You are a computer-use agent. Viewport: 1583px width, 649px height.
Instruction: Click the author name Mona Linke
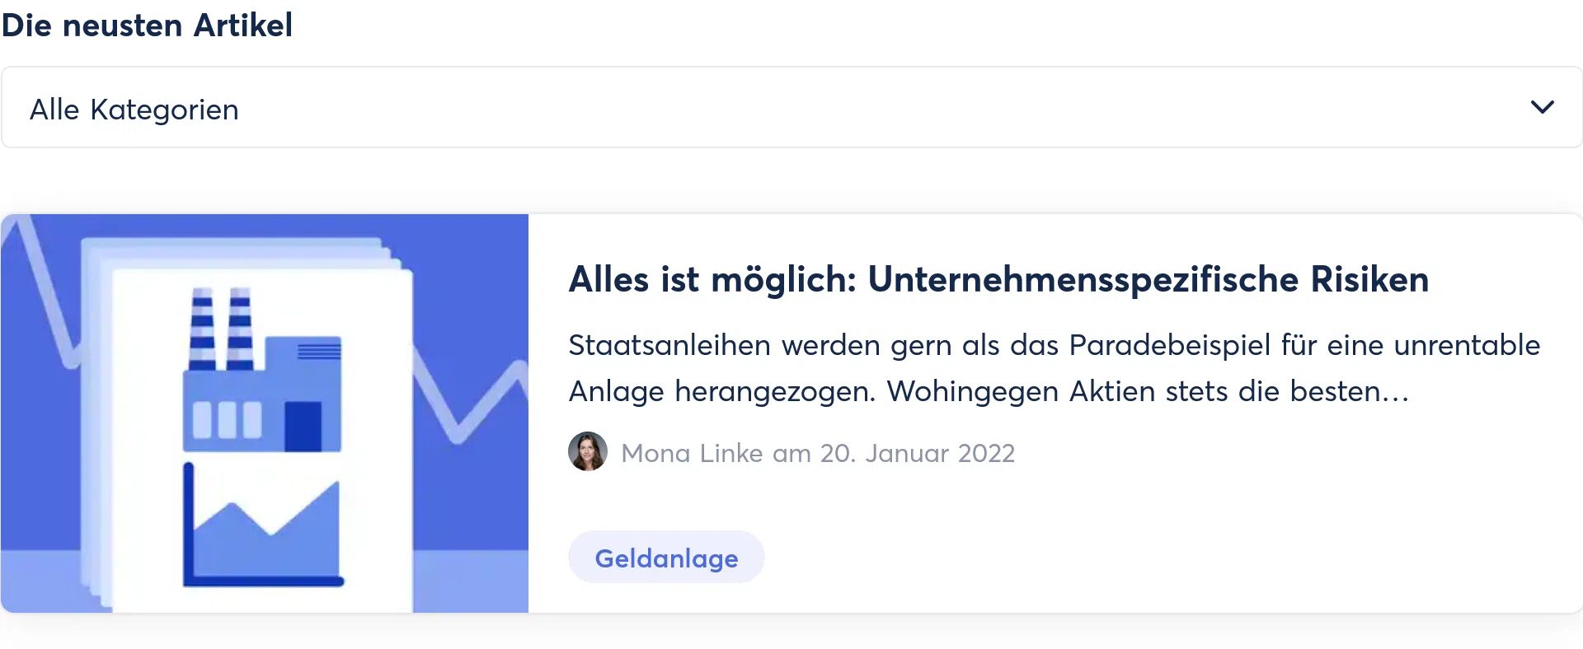click(x=692, y=453)
